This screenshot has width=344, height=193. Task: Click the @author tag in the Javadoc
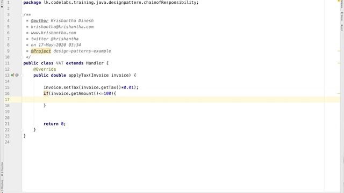point(39,20)
